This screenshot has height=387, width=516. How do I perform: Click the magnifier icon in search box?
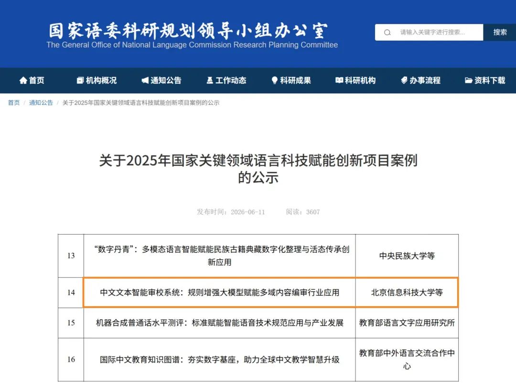387,32
